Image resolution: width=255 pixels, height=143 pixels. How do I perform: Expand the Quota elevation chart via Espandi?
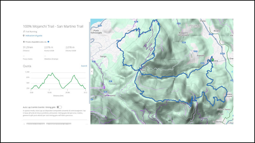84,66
